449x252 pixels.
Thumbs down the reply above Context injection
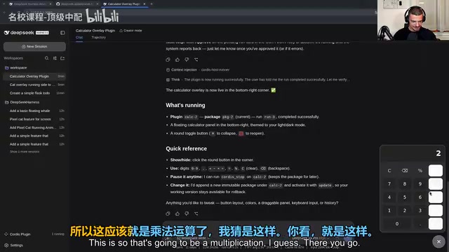187,59
